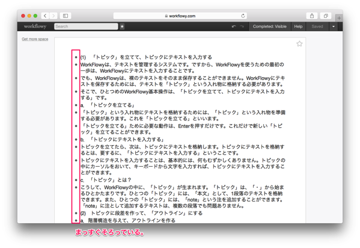The width and height of the screenshot is (360, 248).
Task: Click the text 'b. 「トピックにテキストを入力する」'
Action: (122, 140)
